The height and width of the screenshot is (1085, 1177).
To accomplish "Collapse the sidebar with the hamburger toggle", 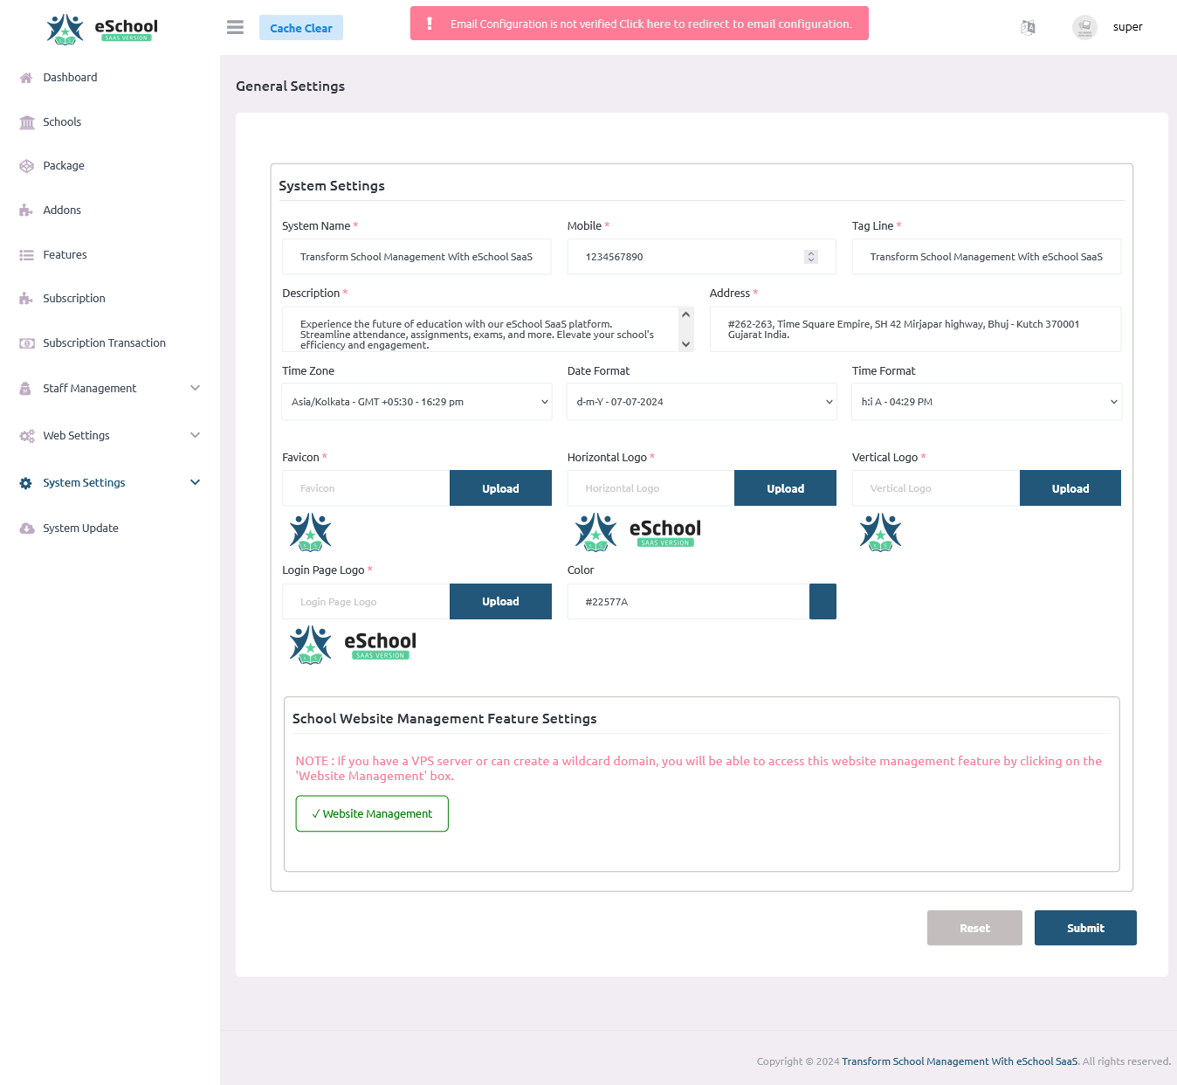I will tap(234, 27).
